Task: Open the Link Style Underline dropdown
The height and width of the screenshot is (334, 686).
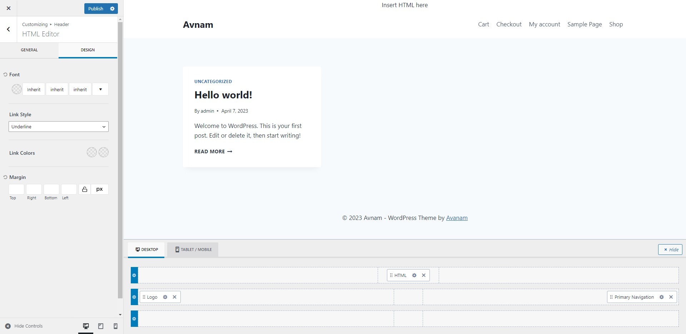Action: (59, 127)
